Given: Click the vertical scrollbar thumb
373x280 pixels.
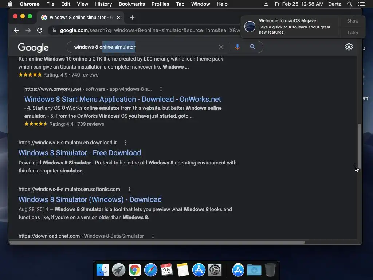Looking at the screenshot, I should (360, 146).
